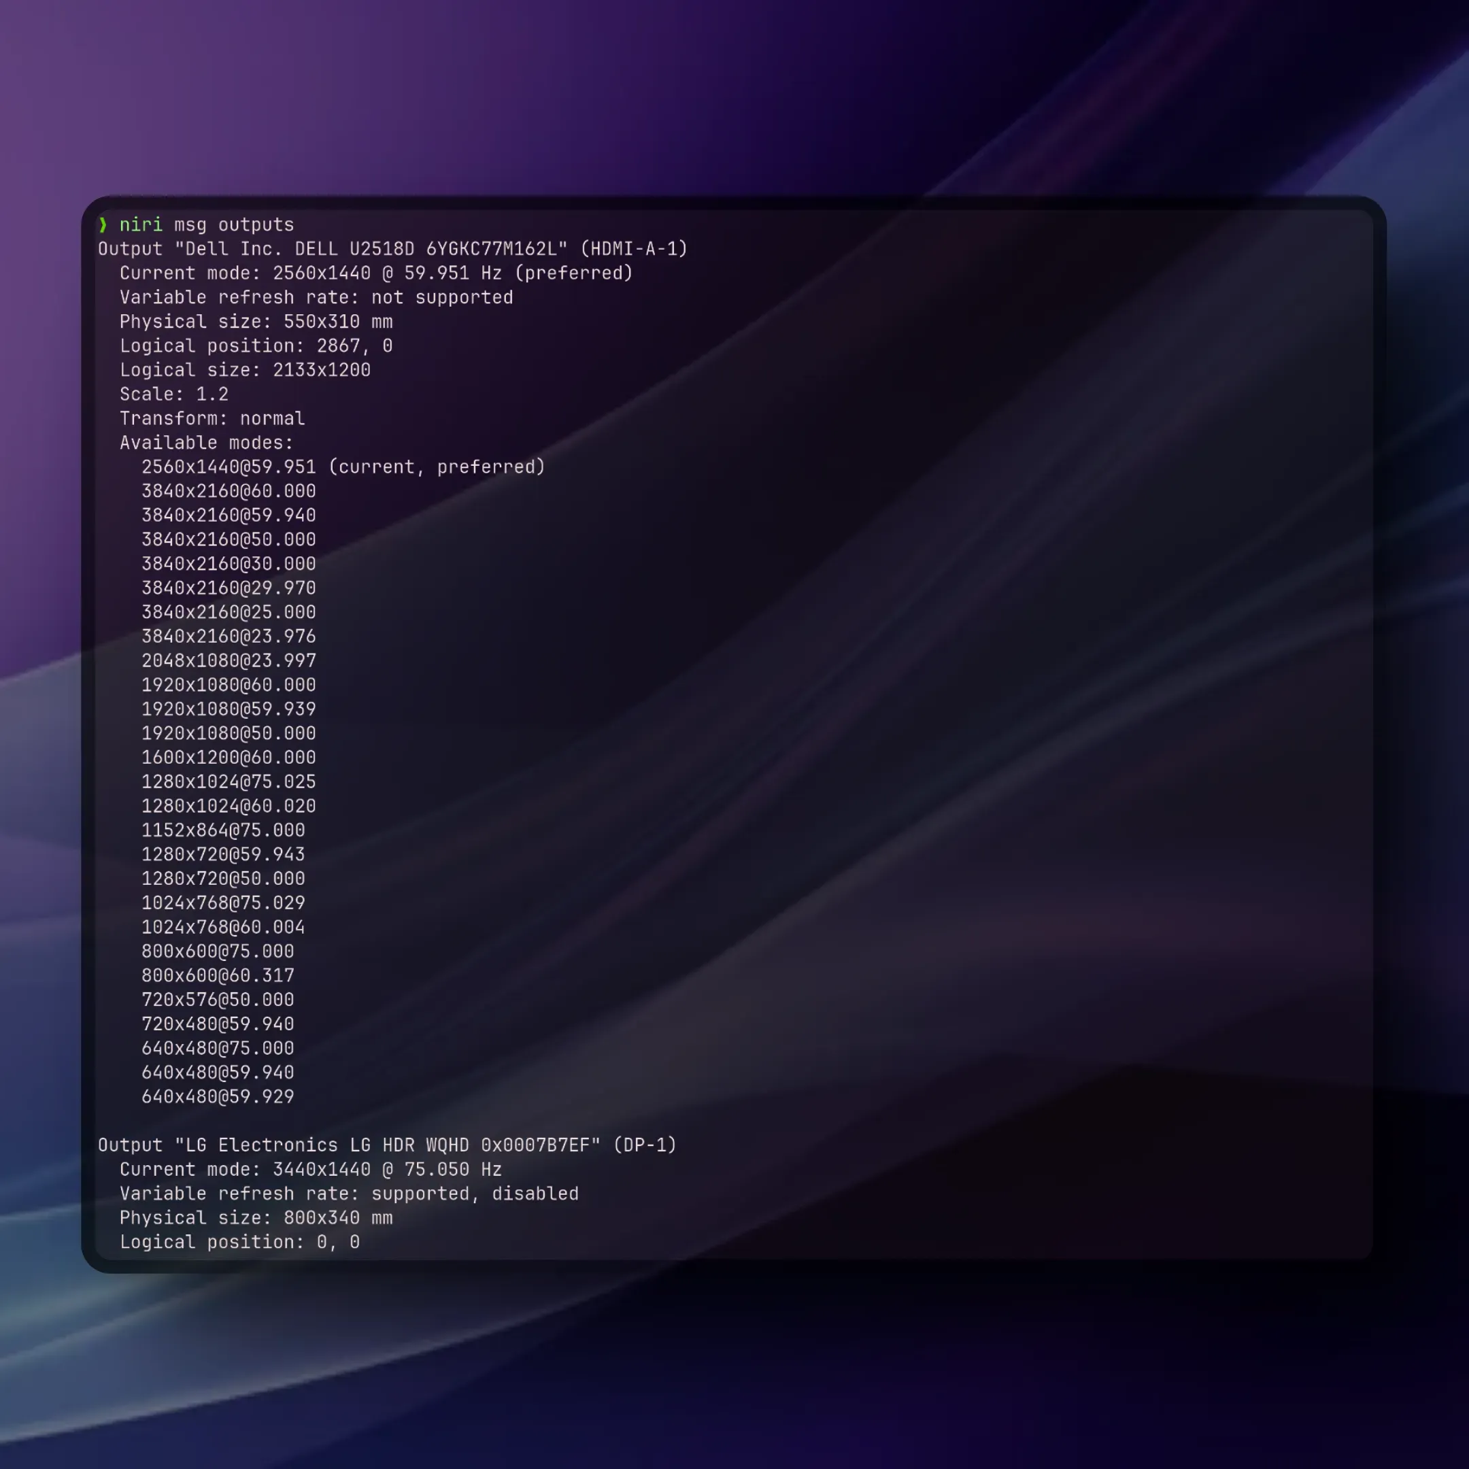Screen dimensions: 1469x1469
Task: Click mode '3840x2160@60.000'
Action: tap(229, 492)
